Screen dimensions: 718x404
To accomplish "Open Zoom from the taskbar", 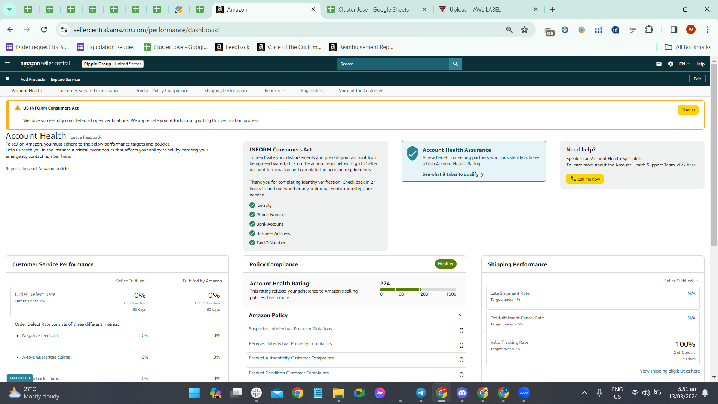I will [524, 393].
